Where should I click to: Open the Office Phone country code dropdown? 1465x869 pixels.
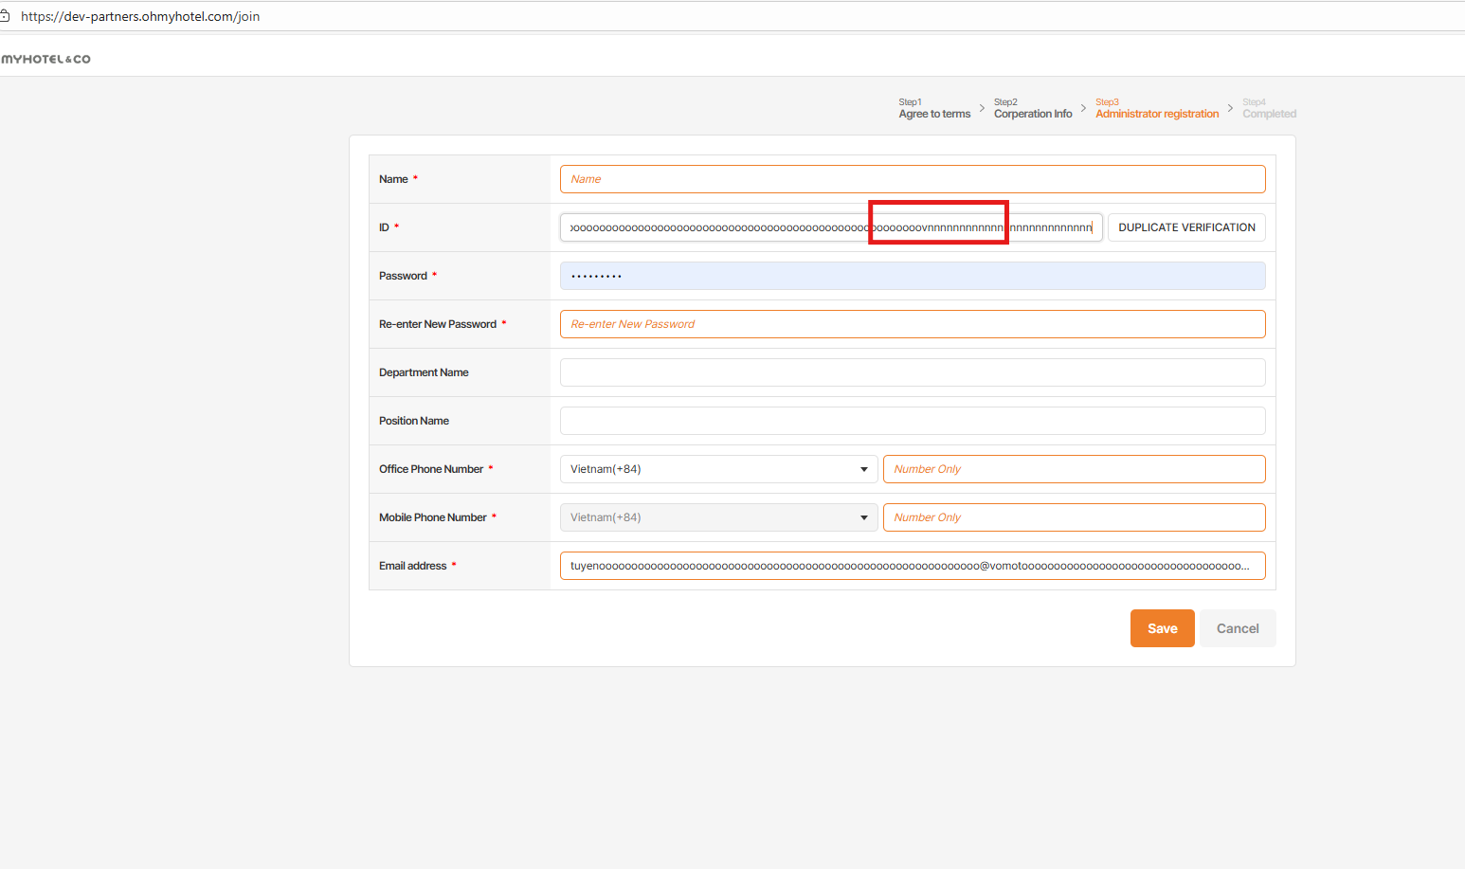(x=718, y=469)
